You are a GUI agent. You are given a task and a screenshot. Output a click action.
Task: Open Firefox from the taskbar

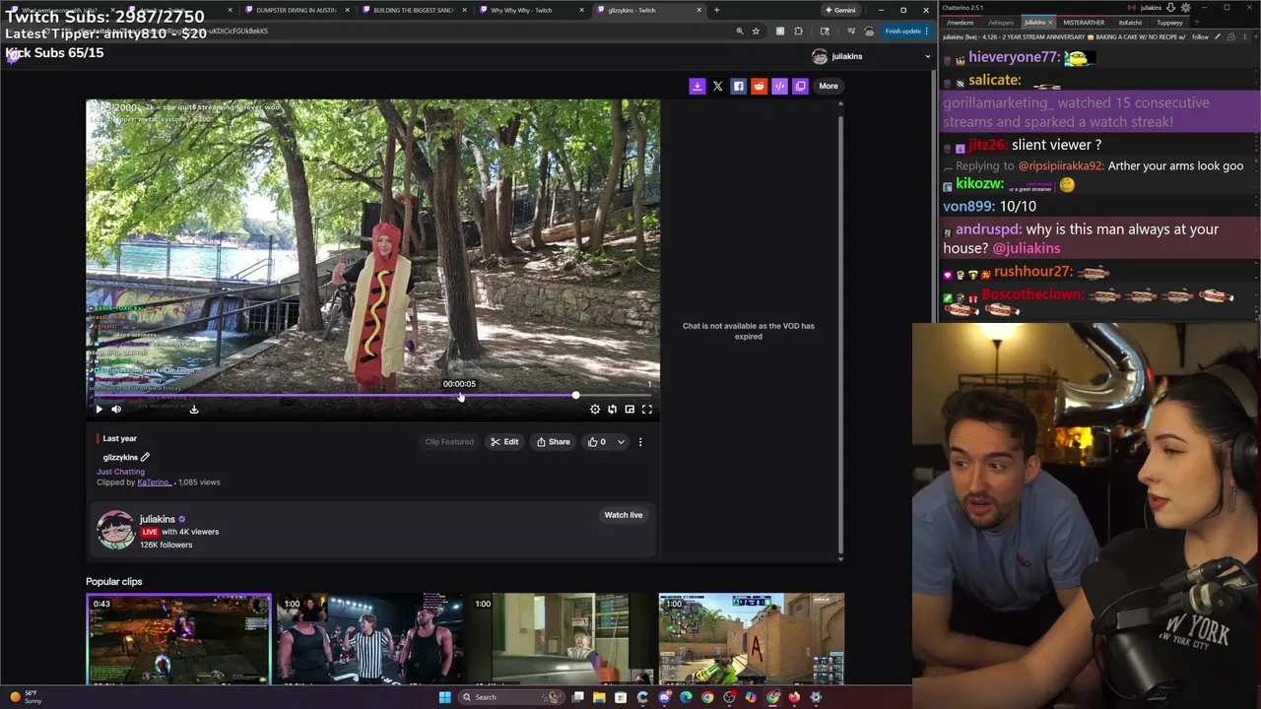(x=794, y=697)
